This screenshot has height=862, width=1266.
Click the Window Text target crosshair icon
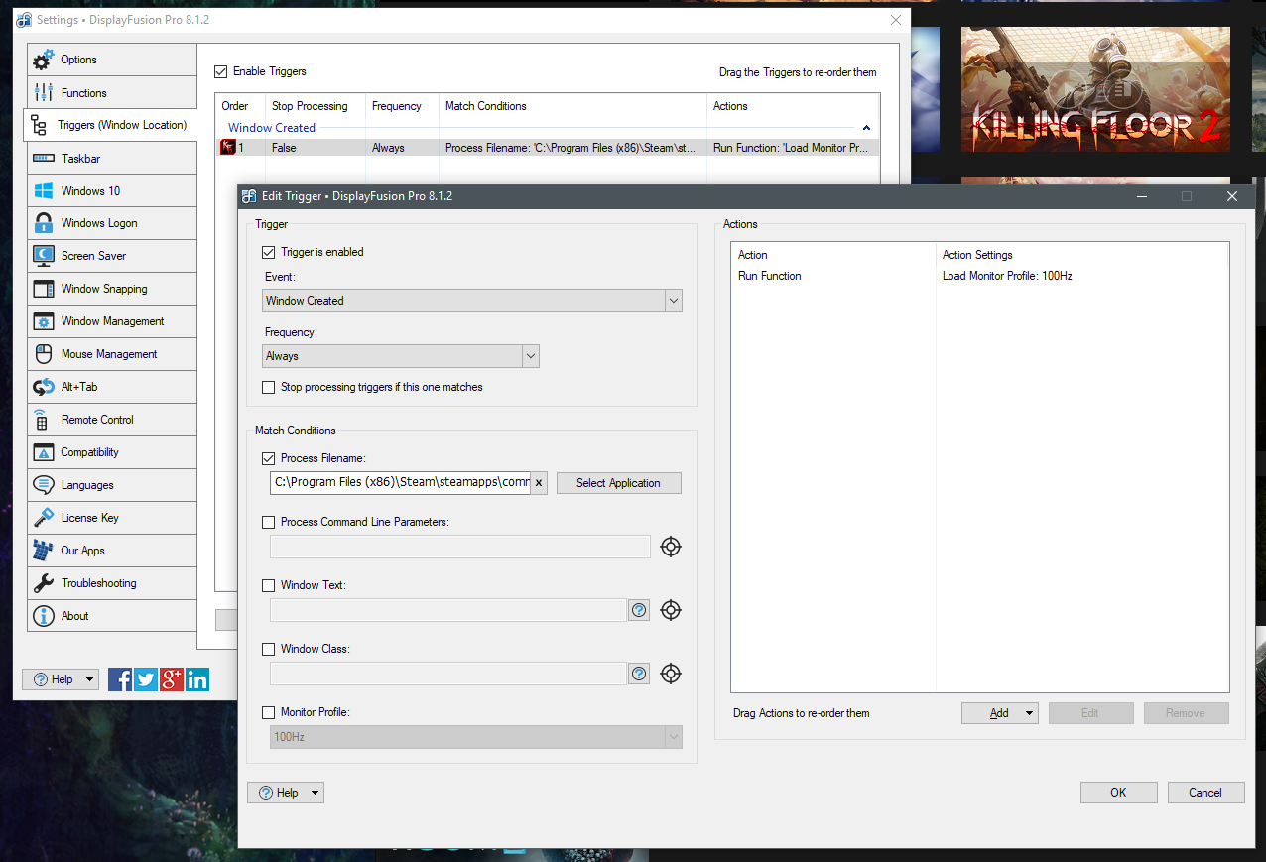point(671,610)
